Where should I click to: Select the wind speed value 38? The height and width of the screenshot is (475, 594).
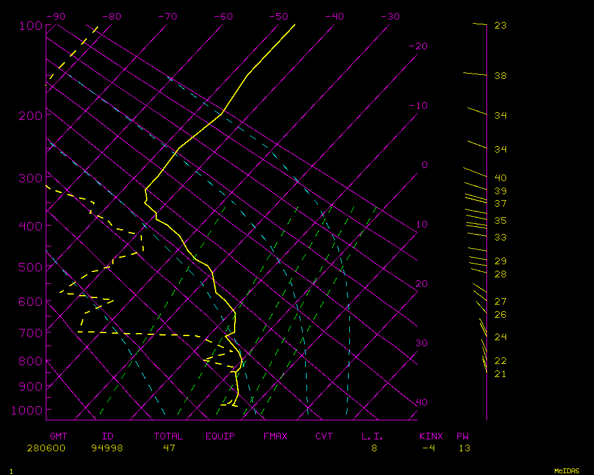click(x=500, y=76)
